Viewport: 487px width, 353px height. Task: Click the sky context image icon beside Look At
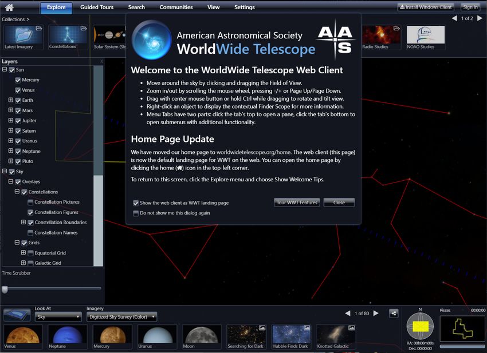(x=17, y=315)
